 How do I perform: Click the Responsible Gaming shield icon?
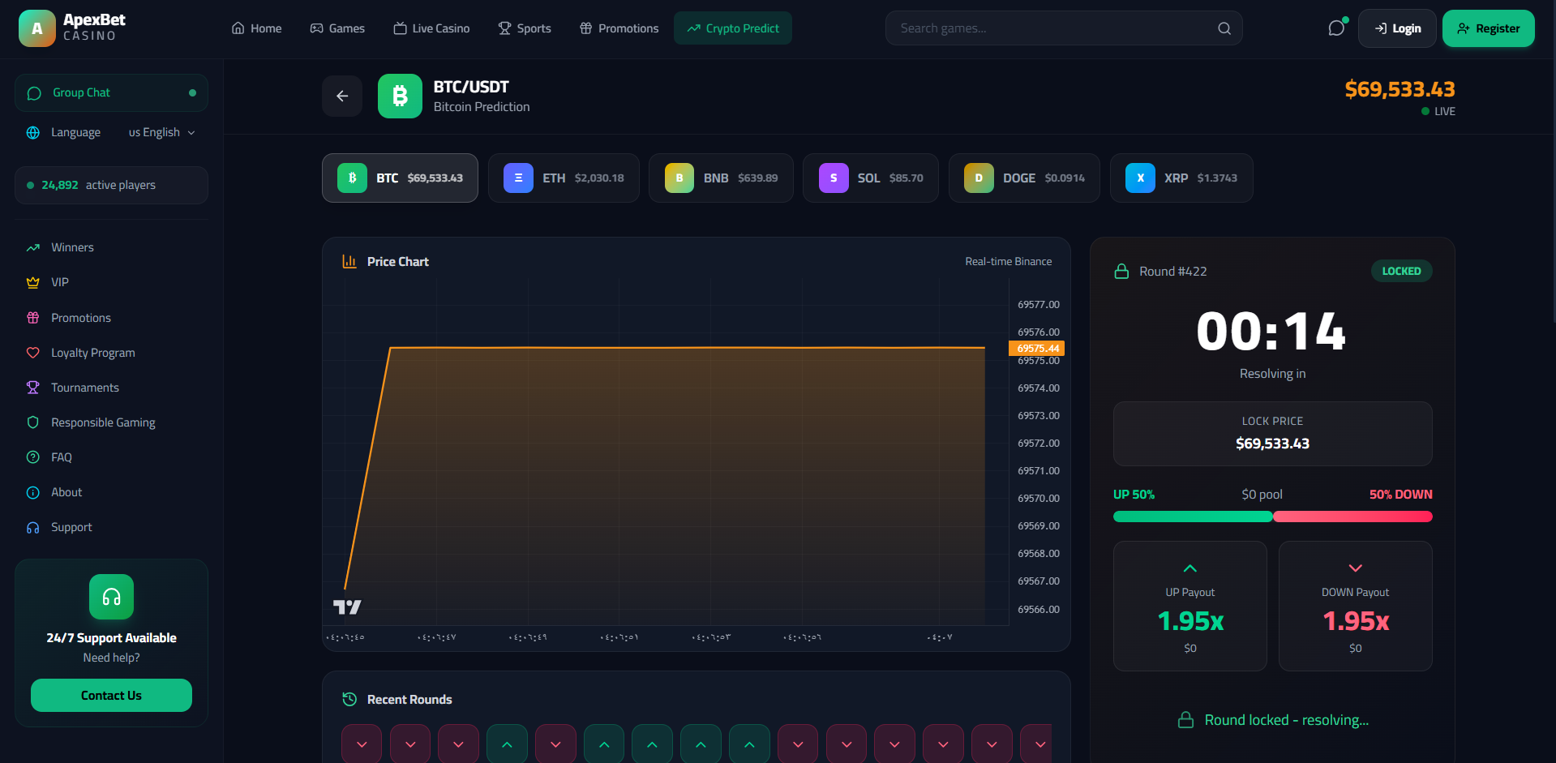33,422
